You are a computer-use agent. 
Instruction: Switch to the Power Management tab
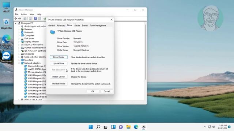pyautogui.click(x=98, y=25)
